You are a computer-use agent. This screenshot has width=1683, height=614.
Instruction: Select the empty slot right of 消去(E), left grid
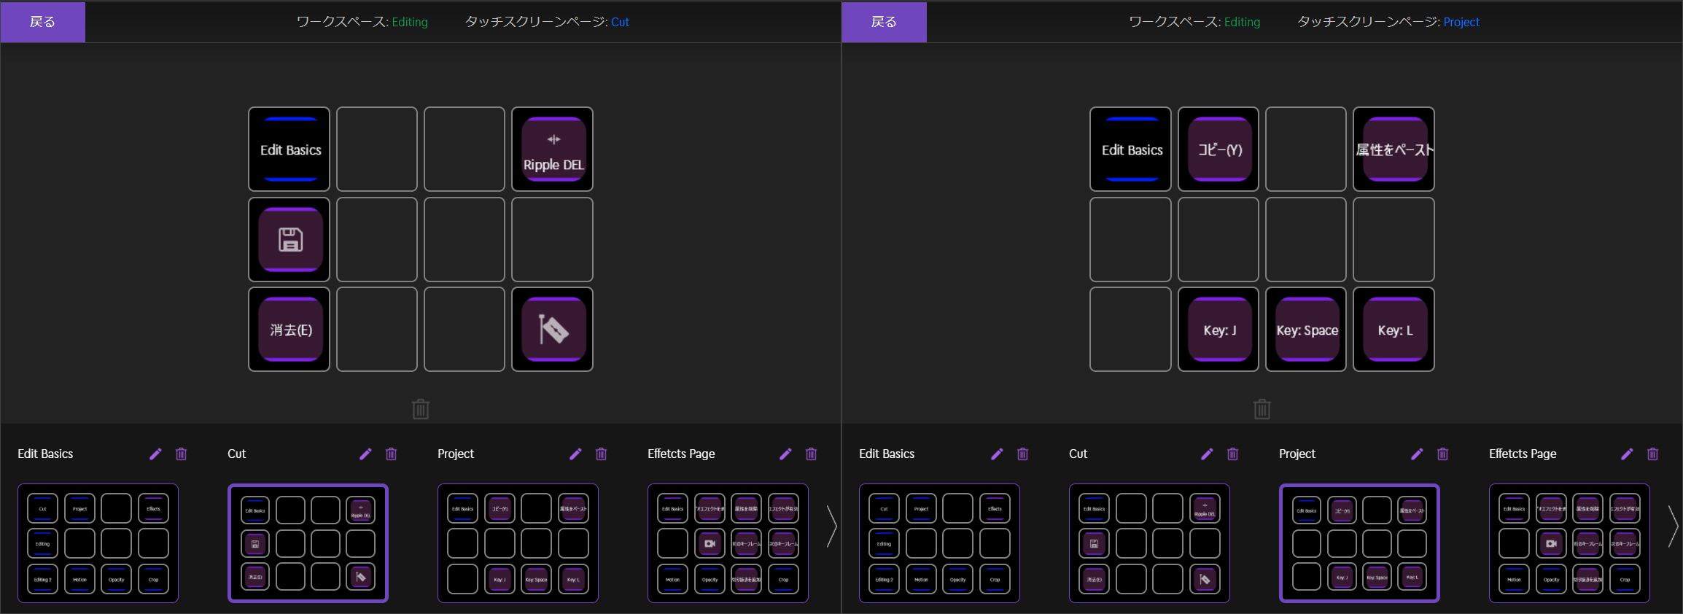[x=377, y=330]
